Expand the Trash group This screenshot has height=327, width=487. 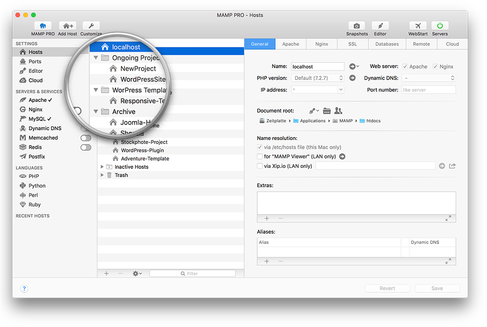tap(102, 175)
